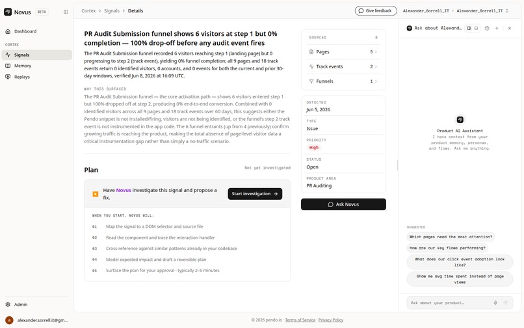This screenshot has height=328, width=524.
Task: Click step 01 'Map the signal to a DOM selector'
Action: [154, 226]
